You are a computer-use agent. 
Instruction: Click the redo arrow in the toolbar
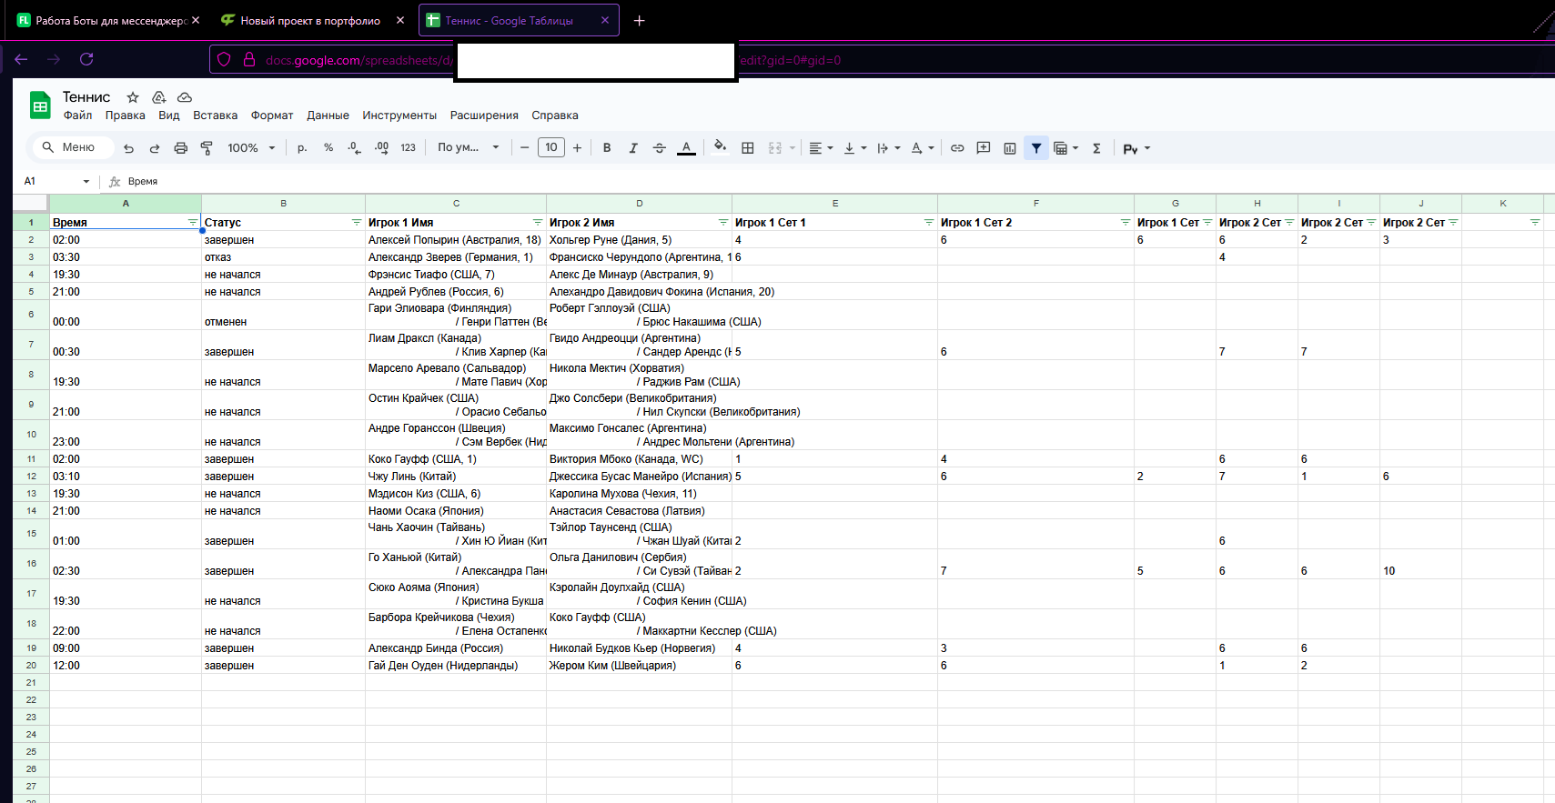(x=155, y=148)
